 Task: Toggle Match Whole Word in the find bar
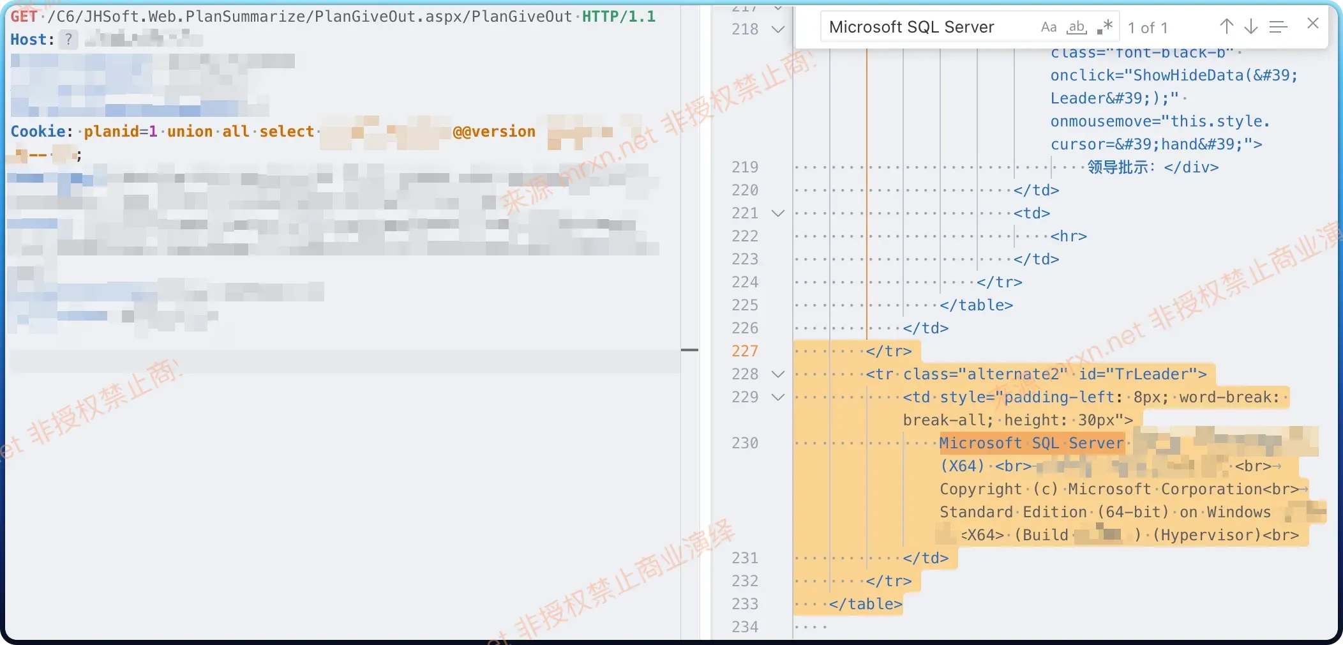point(1077,27)
